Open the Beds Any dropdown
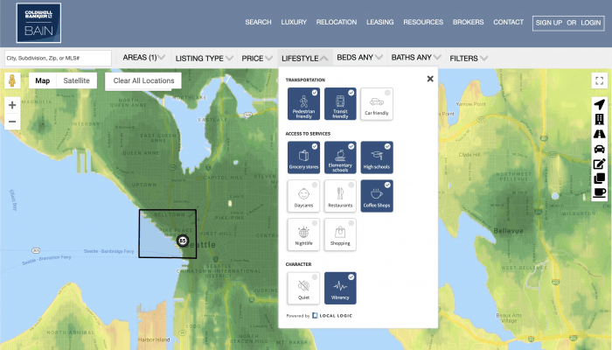This screenshot has width=612, height=350. point(359,58)
